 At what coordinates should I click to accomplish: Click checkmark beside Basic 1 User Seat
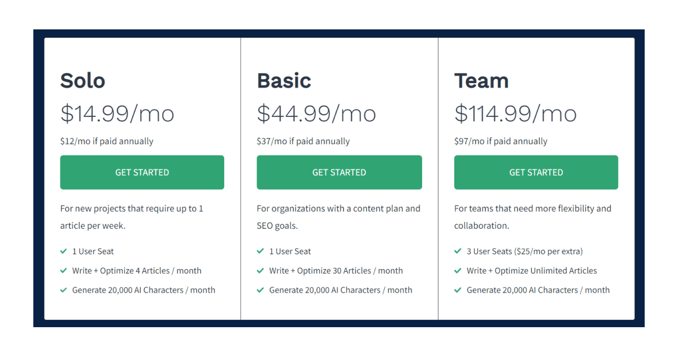[x=260, y=251]
